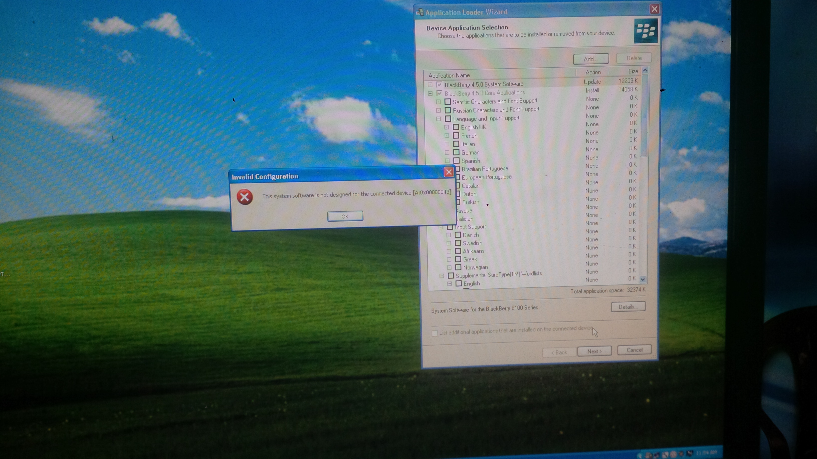817x459 pixels.
Task: Collapse Supplemental SureType(TM) Wordlists node
Action: (x=442, y=275)
